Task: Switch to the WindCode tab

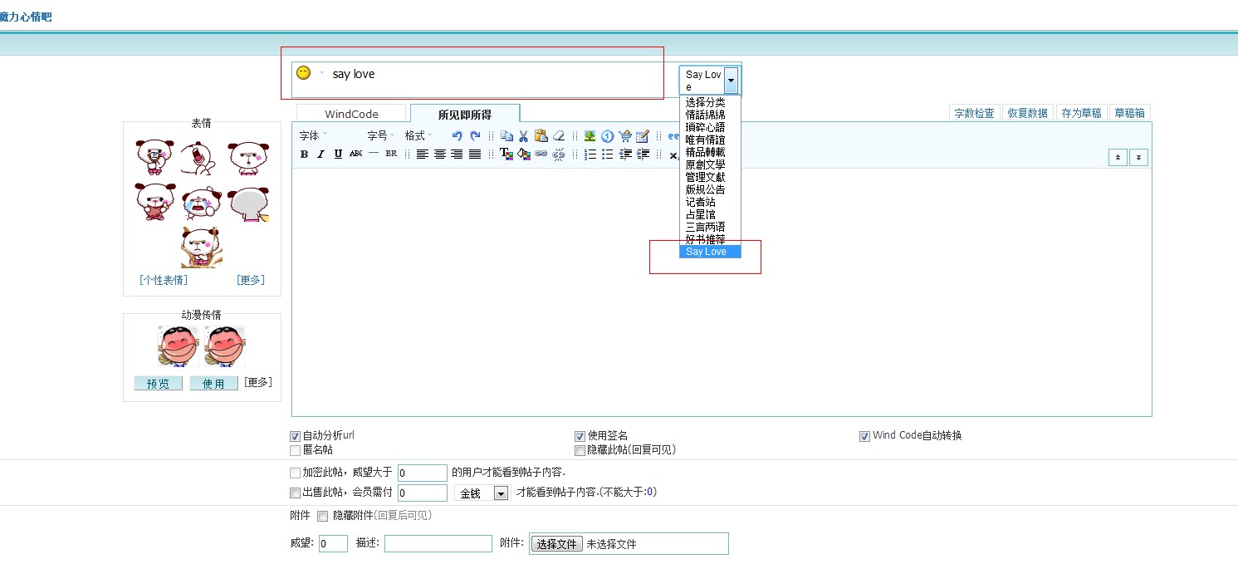Action: (351, 115)
